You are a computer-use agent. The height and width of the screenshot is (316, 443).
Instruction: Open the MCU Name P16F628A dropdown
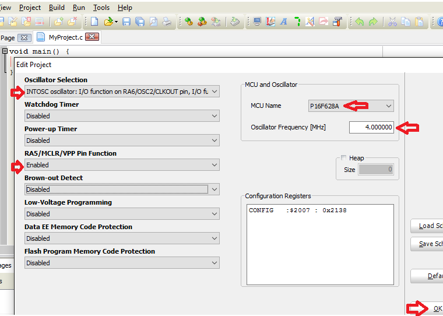point(351,106)
